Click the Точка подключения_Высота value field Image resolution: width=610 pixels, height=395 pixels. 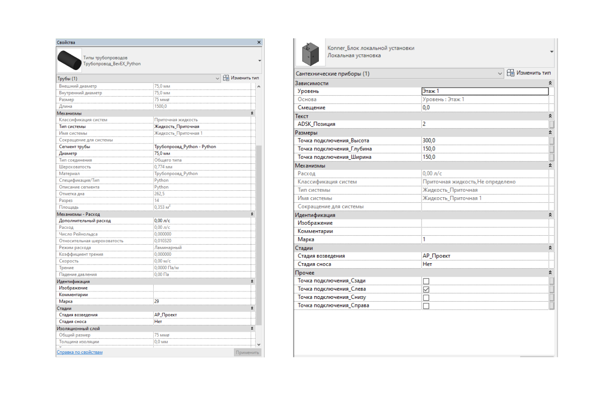(x=484, y=141)
